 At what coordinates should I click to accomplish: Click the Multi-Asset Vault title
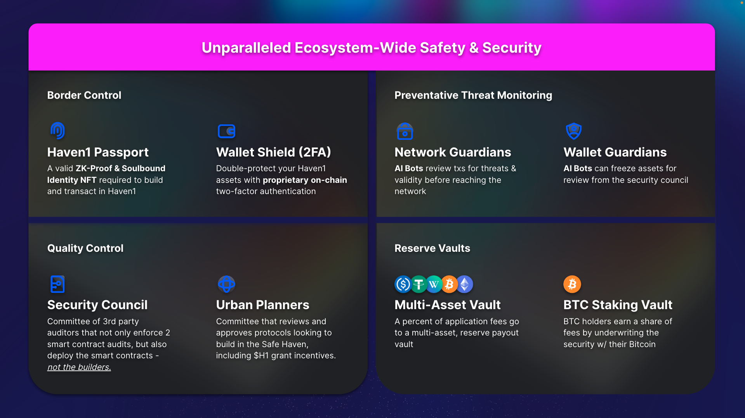click(x=448, y=305)
